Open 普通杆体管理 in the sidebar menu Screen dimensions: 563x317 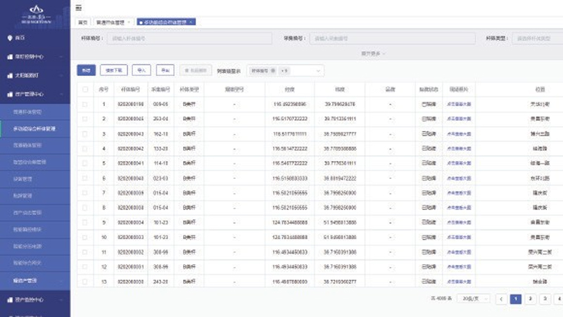(x=28, y=111)
